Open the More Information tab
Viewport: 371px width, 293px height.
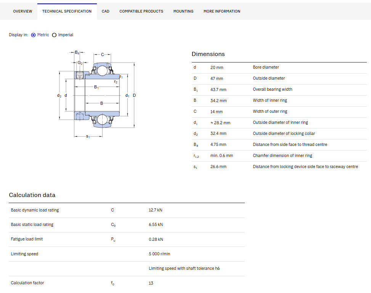222,11
